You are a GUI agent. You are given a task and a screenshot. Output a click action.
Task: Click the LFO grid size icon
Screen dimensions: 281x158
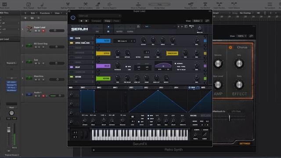coord(133,117)
